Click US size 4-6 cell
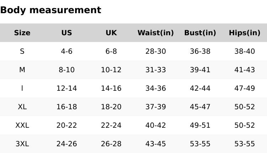The width and height of the screenshot is (267, 153). pos(67,51)
